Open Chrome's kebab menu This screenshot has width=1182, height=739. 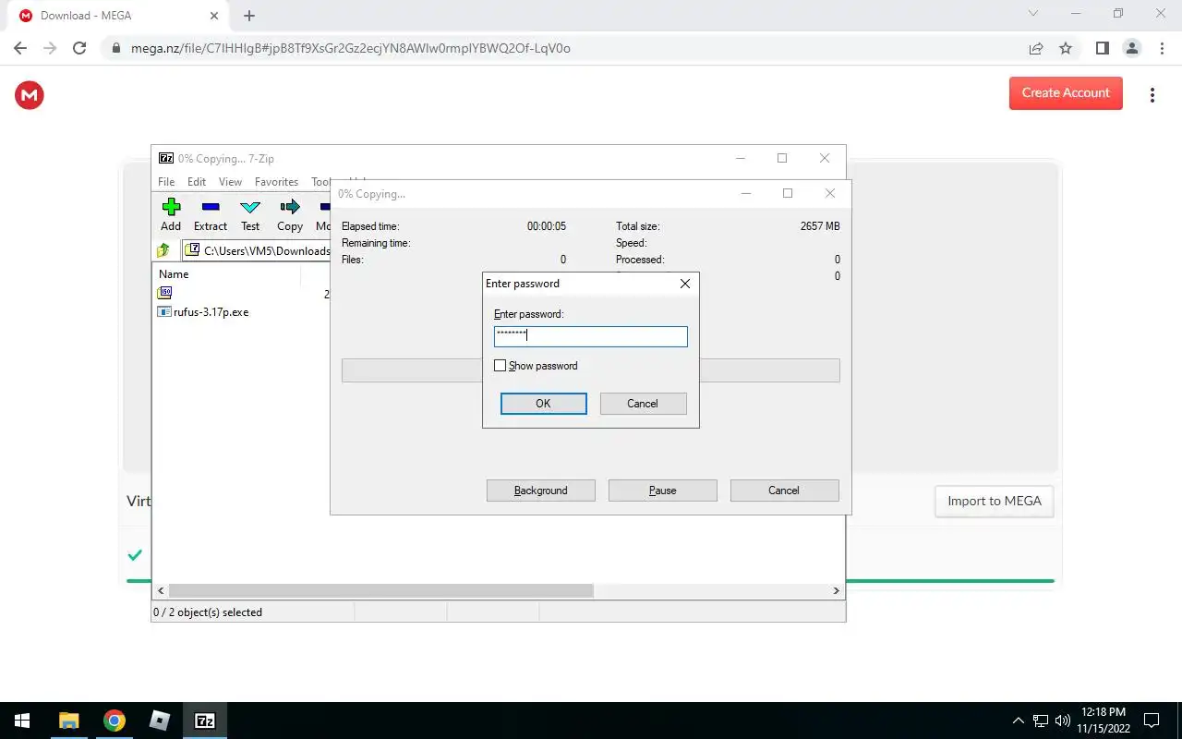[x=1161, y=48]
